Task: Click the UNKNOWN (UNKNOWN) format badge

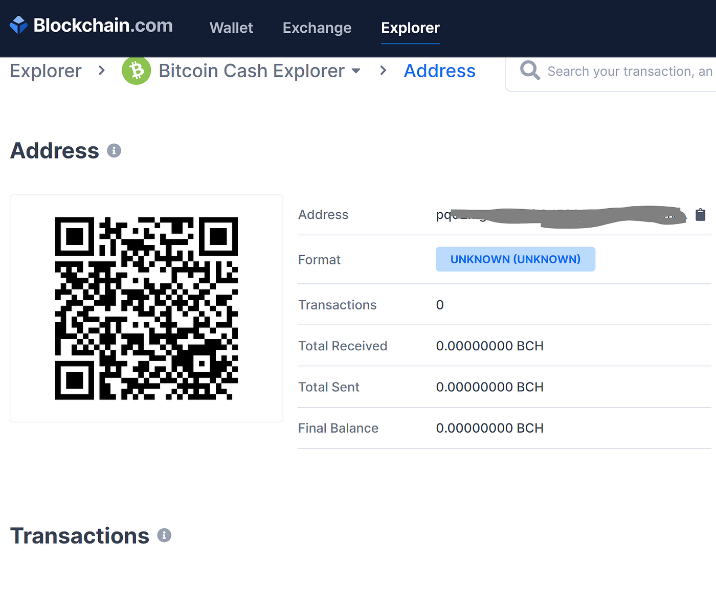Action: point(516,259)
